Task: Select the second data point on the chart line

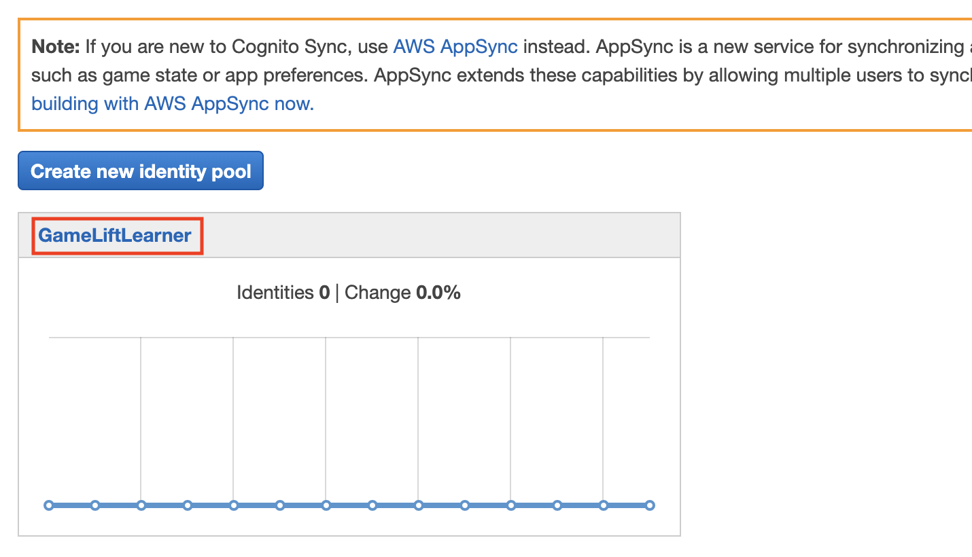Action: tap(95, 505)
